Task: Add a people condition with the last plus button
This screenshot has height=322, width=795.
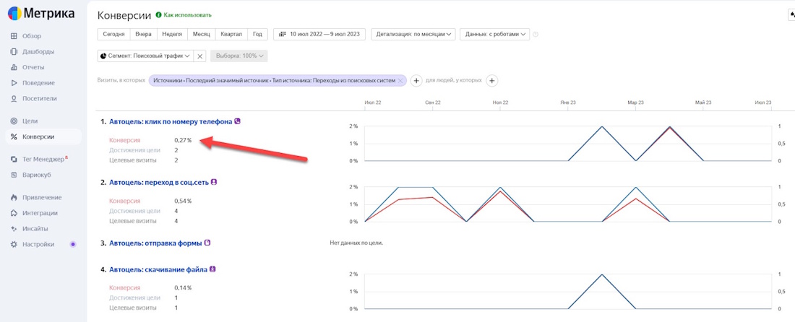Action: [491, 80]
